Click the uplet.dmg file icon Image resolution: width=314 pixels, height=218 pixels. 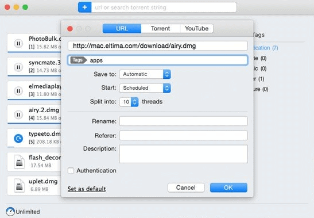[x=19, y=185]
